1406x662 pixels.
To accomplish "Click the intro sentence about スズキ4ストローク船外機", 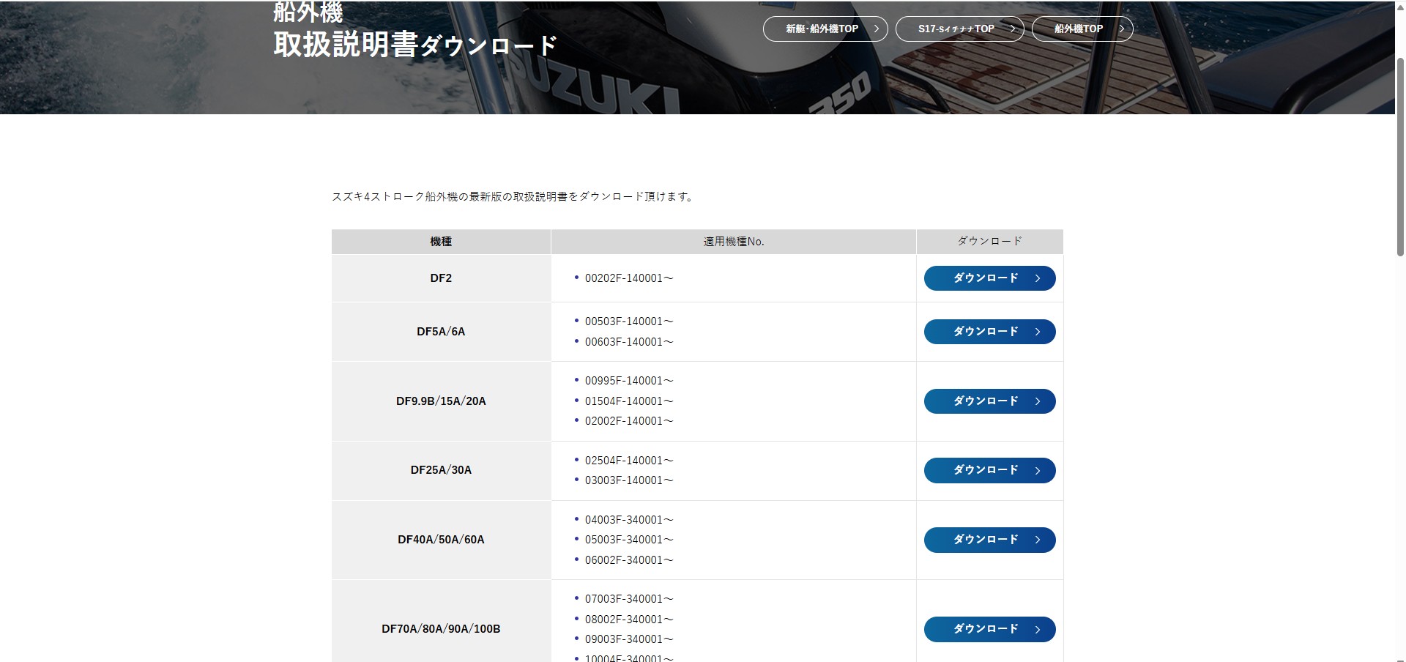I will (513, 196).
